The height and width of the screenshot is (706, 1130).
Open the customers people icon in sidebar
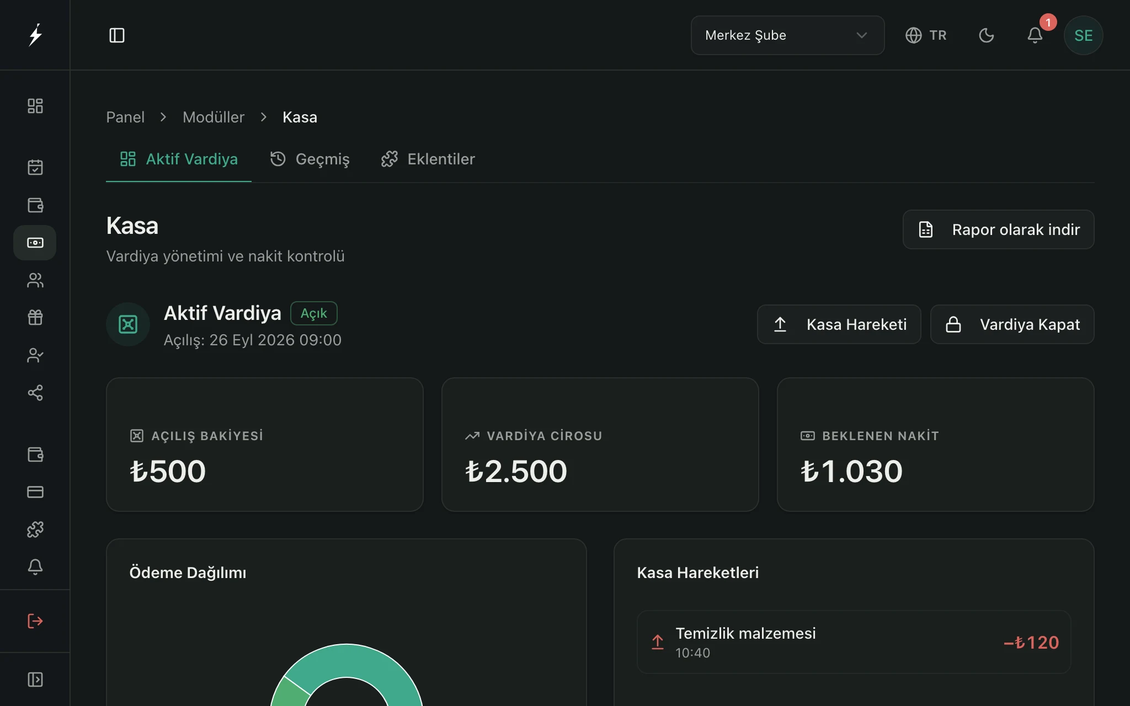[x=35, y=280]
